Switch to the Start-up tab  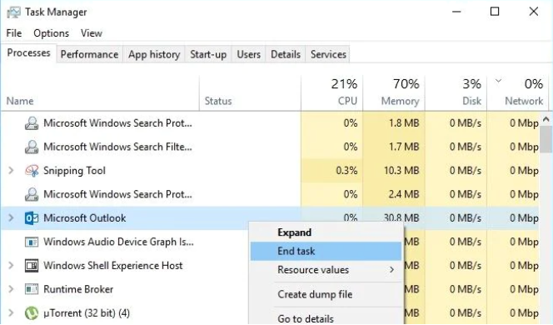click(208, 54)
